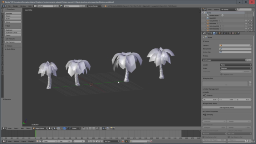This screenshot has height=144, width=256.
Task: Enable the Gravity checkbox
Action: pyautogui.click(x=205, y=96)
